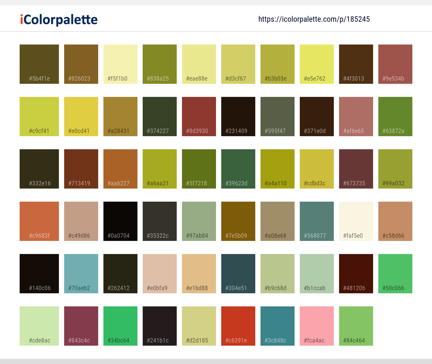This screenshot has width=432, height=364.
Task: Pick the #e0cd41 swatch
Action: pyautogui.click(x=81, y=117)
